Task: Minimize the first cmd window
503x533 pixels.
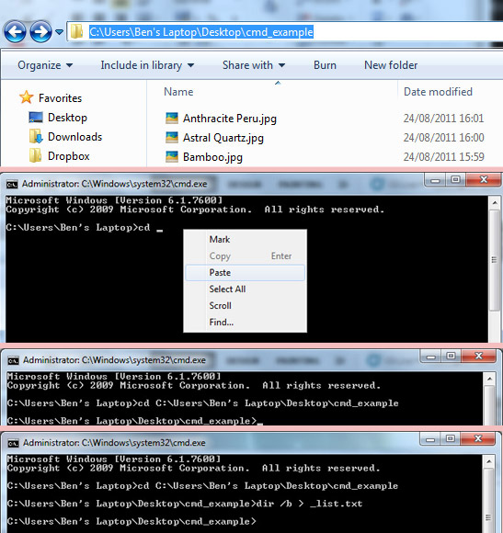Action: [x=435, y=180]
